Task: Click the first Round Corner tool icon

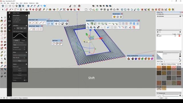Action: pyautogui.click(x=114, y=17)
